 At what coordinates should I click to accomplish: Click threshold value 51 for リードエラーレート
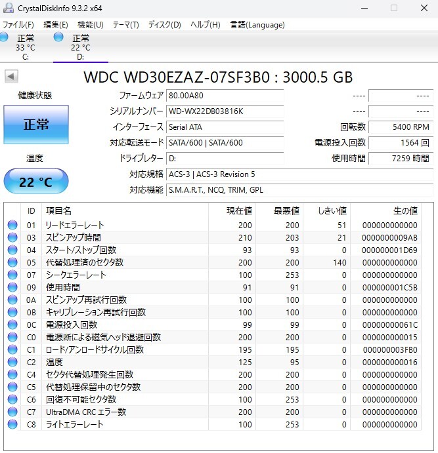(341, 226)
